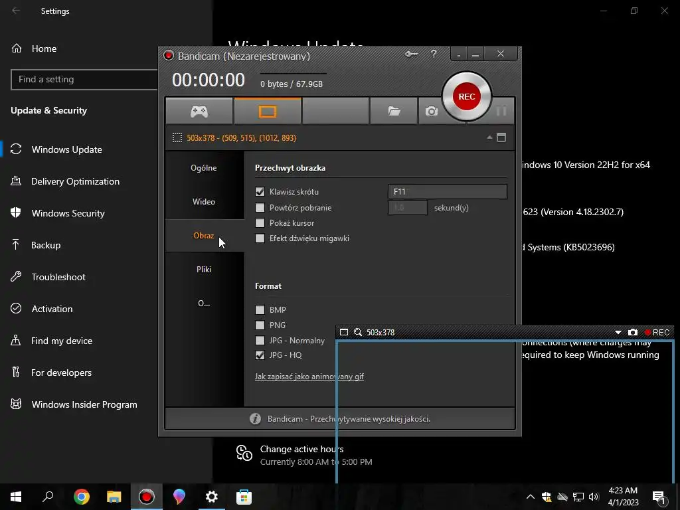Image resolution: width=680 pixels, height=510 pixels.
Task: Select the screen rectangle recording mode tab
Action: 267,112
